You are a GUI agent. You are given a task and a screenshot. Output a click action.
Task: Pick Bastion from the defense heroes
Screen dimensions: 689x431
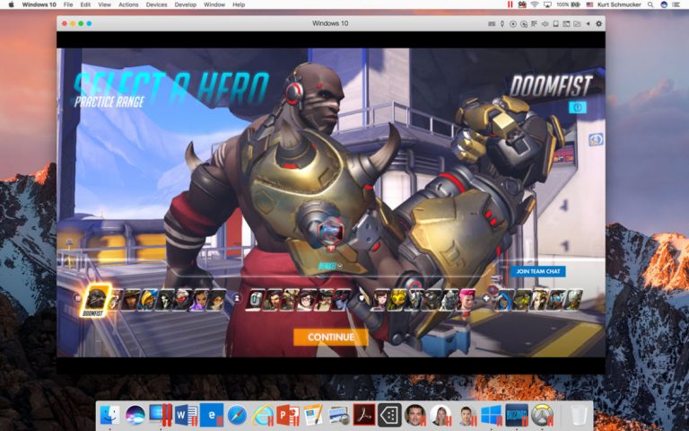click(256, 300)
